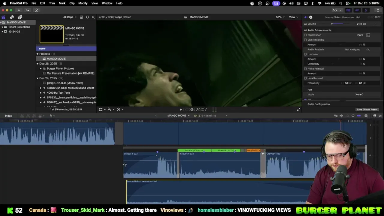Open the timeline Index button
Image resolution: width=384 pixels, height=216 pixels.
click(8, 116)
